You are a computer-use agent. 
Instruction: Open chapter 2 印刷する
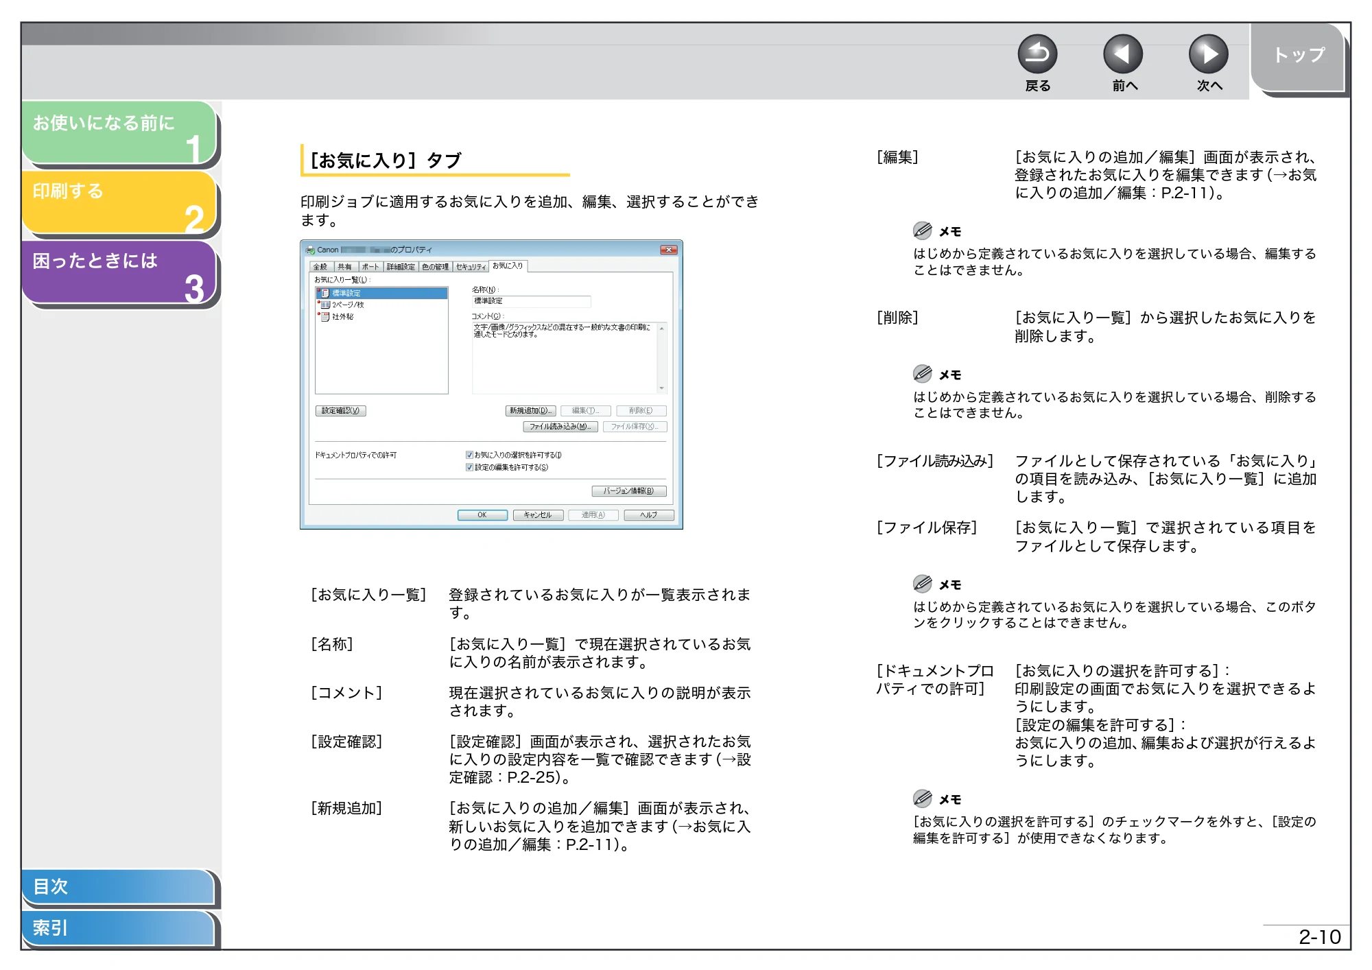click(x=119, y=202)
